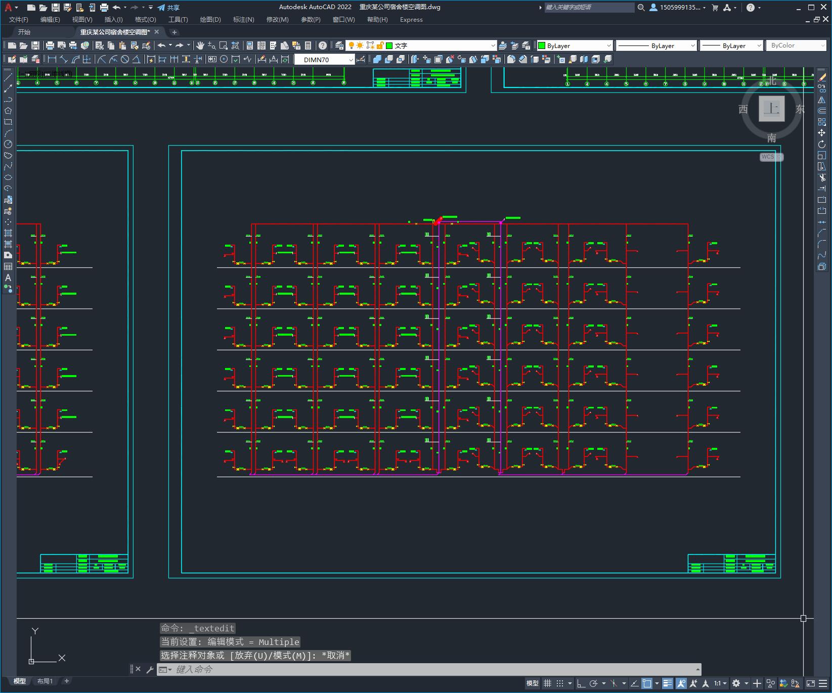
Task: Switch to the 开始 tab
Action: point(24,32)
